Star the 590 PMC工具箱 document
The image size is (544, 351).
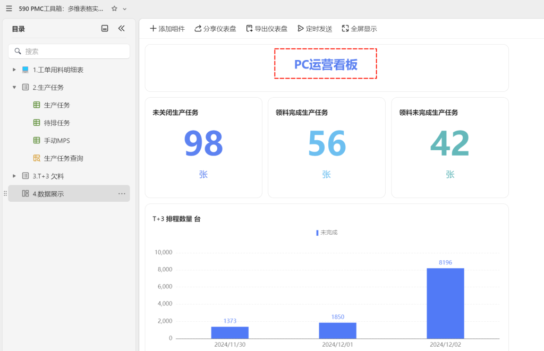point(114,8)
